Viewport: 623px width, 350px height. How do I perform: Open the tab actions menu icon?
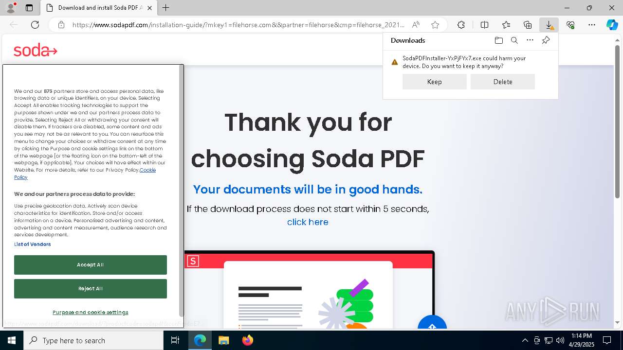pos(29,8)
